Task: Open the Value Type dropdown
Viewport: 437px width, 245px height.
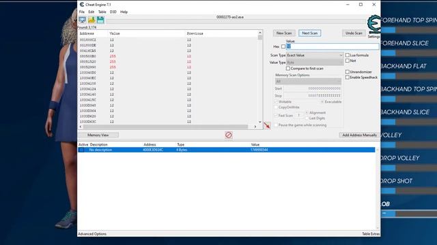Action: (x=315, y=63)
